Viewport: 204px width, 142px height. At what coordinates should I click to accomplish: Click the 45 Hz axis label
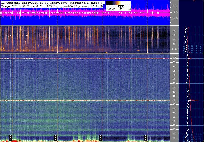click(174, 104)
